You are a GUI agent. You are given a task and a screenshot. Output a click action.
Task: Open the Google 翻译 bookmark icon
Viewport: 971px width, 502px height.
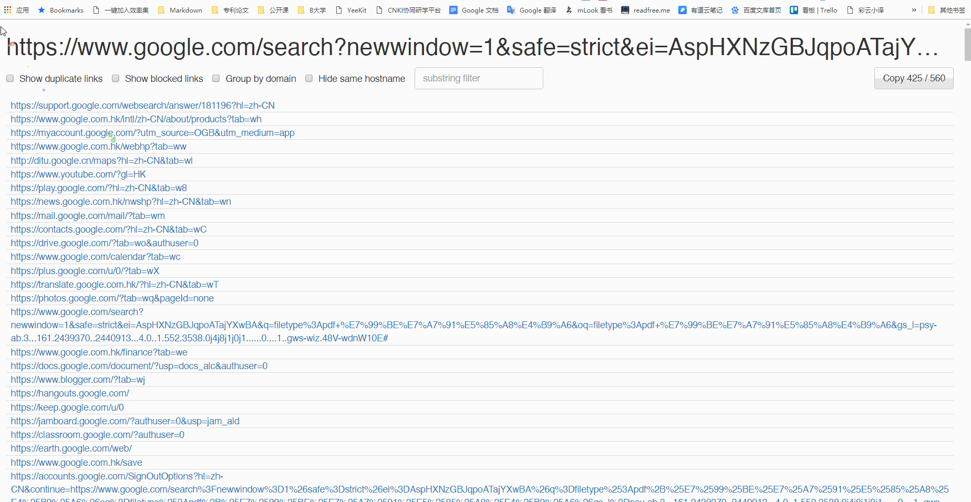pyautogui.click(x=511, y=10)
